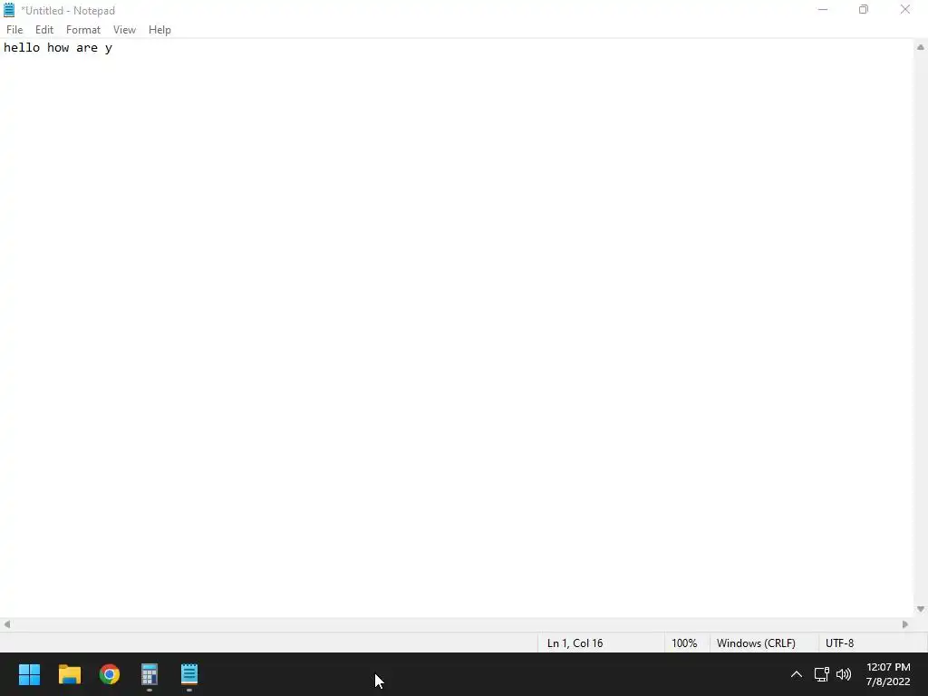Show hidden system tray icons

coord(797,674)
